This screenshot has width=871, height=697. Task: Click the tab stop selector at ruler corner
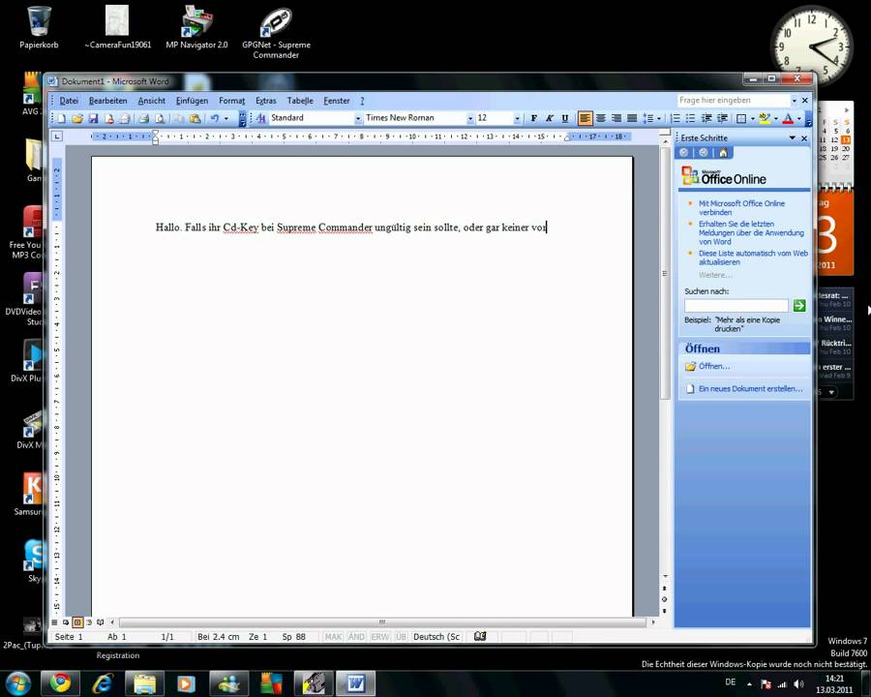click(x=57, y=136)
